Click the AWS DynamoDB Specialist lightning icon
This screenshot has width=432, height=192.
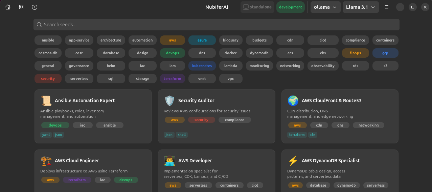coord(293,161)
